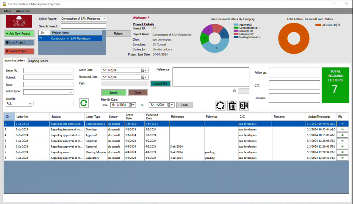Delete a letter using the trash icon
353x204 pixels.
[x=231, y=106]
